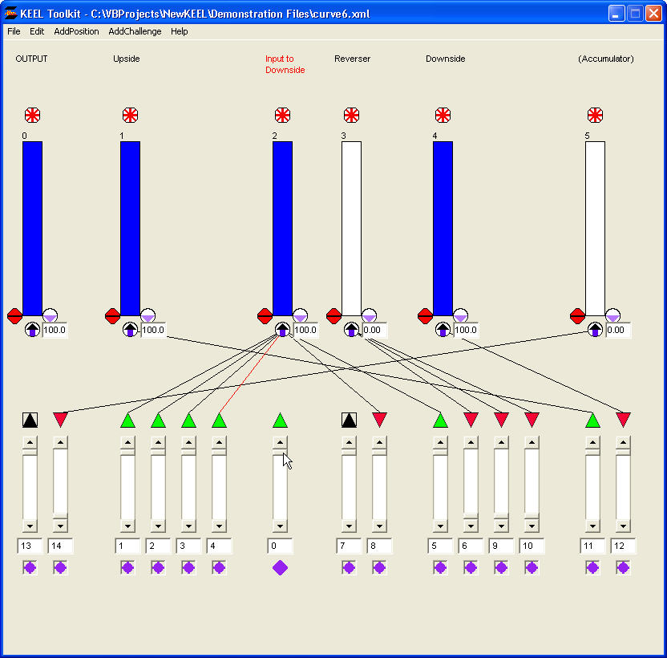The width and height of the screenshot is (667, 658).
Task: Click the red asterisk icon above the Reverser bar
Action: coord(351,115)
